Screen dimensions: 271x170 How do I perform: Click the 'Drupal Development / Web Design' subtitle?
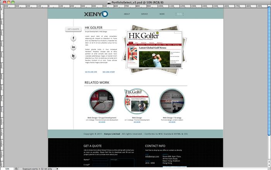click(x=96, y=32)
